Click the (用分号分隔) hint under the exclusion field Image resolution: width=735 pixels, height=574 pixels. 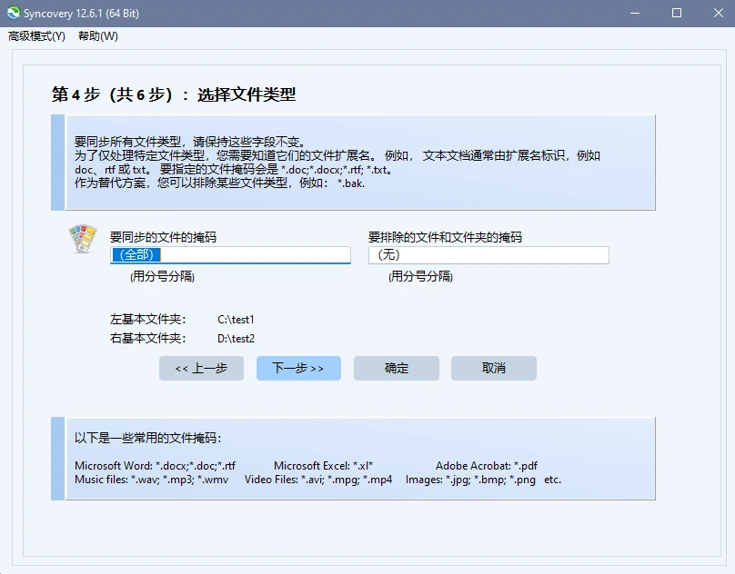click(x=420, y=276)
